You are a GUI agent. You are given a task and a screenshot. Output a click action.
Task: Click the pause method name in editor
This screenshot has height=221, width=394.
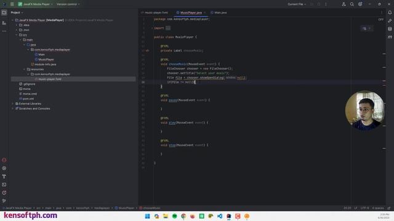172,100
